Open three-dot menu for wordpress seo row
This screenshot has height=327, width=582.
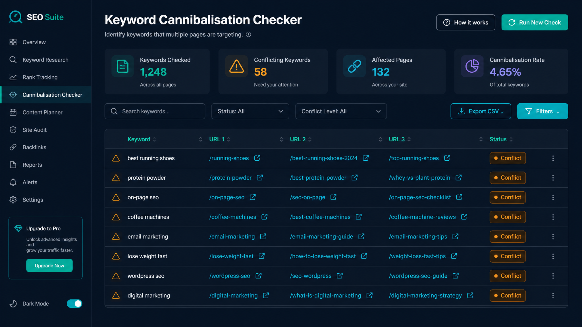pos(553,276)
